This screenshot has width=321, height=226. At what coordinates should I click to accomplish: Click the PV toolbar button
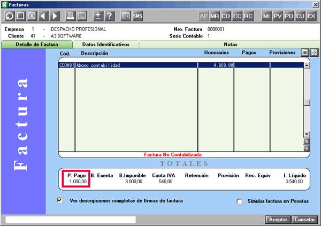tap(278, 16)
